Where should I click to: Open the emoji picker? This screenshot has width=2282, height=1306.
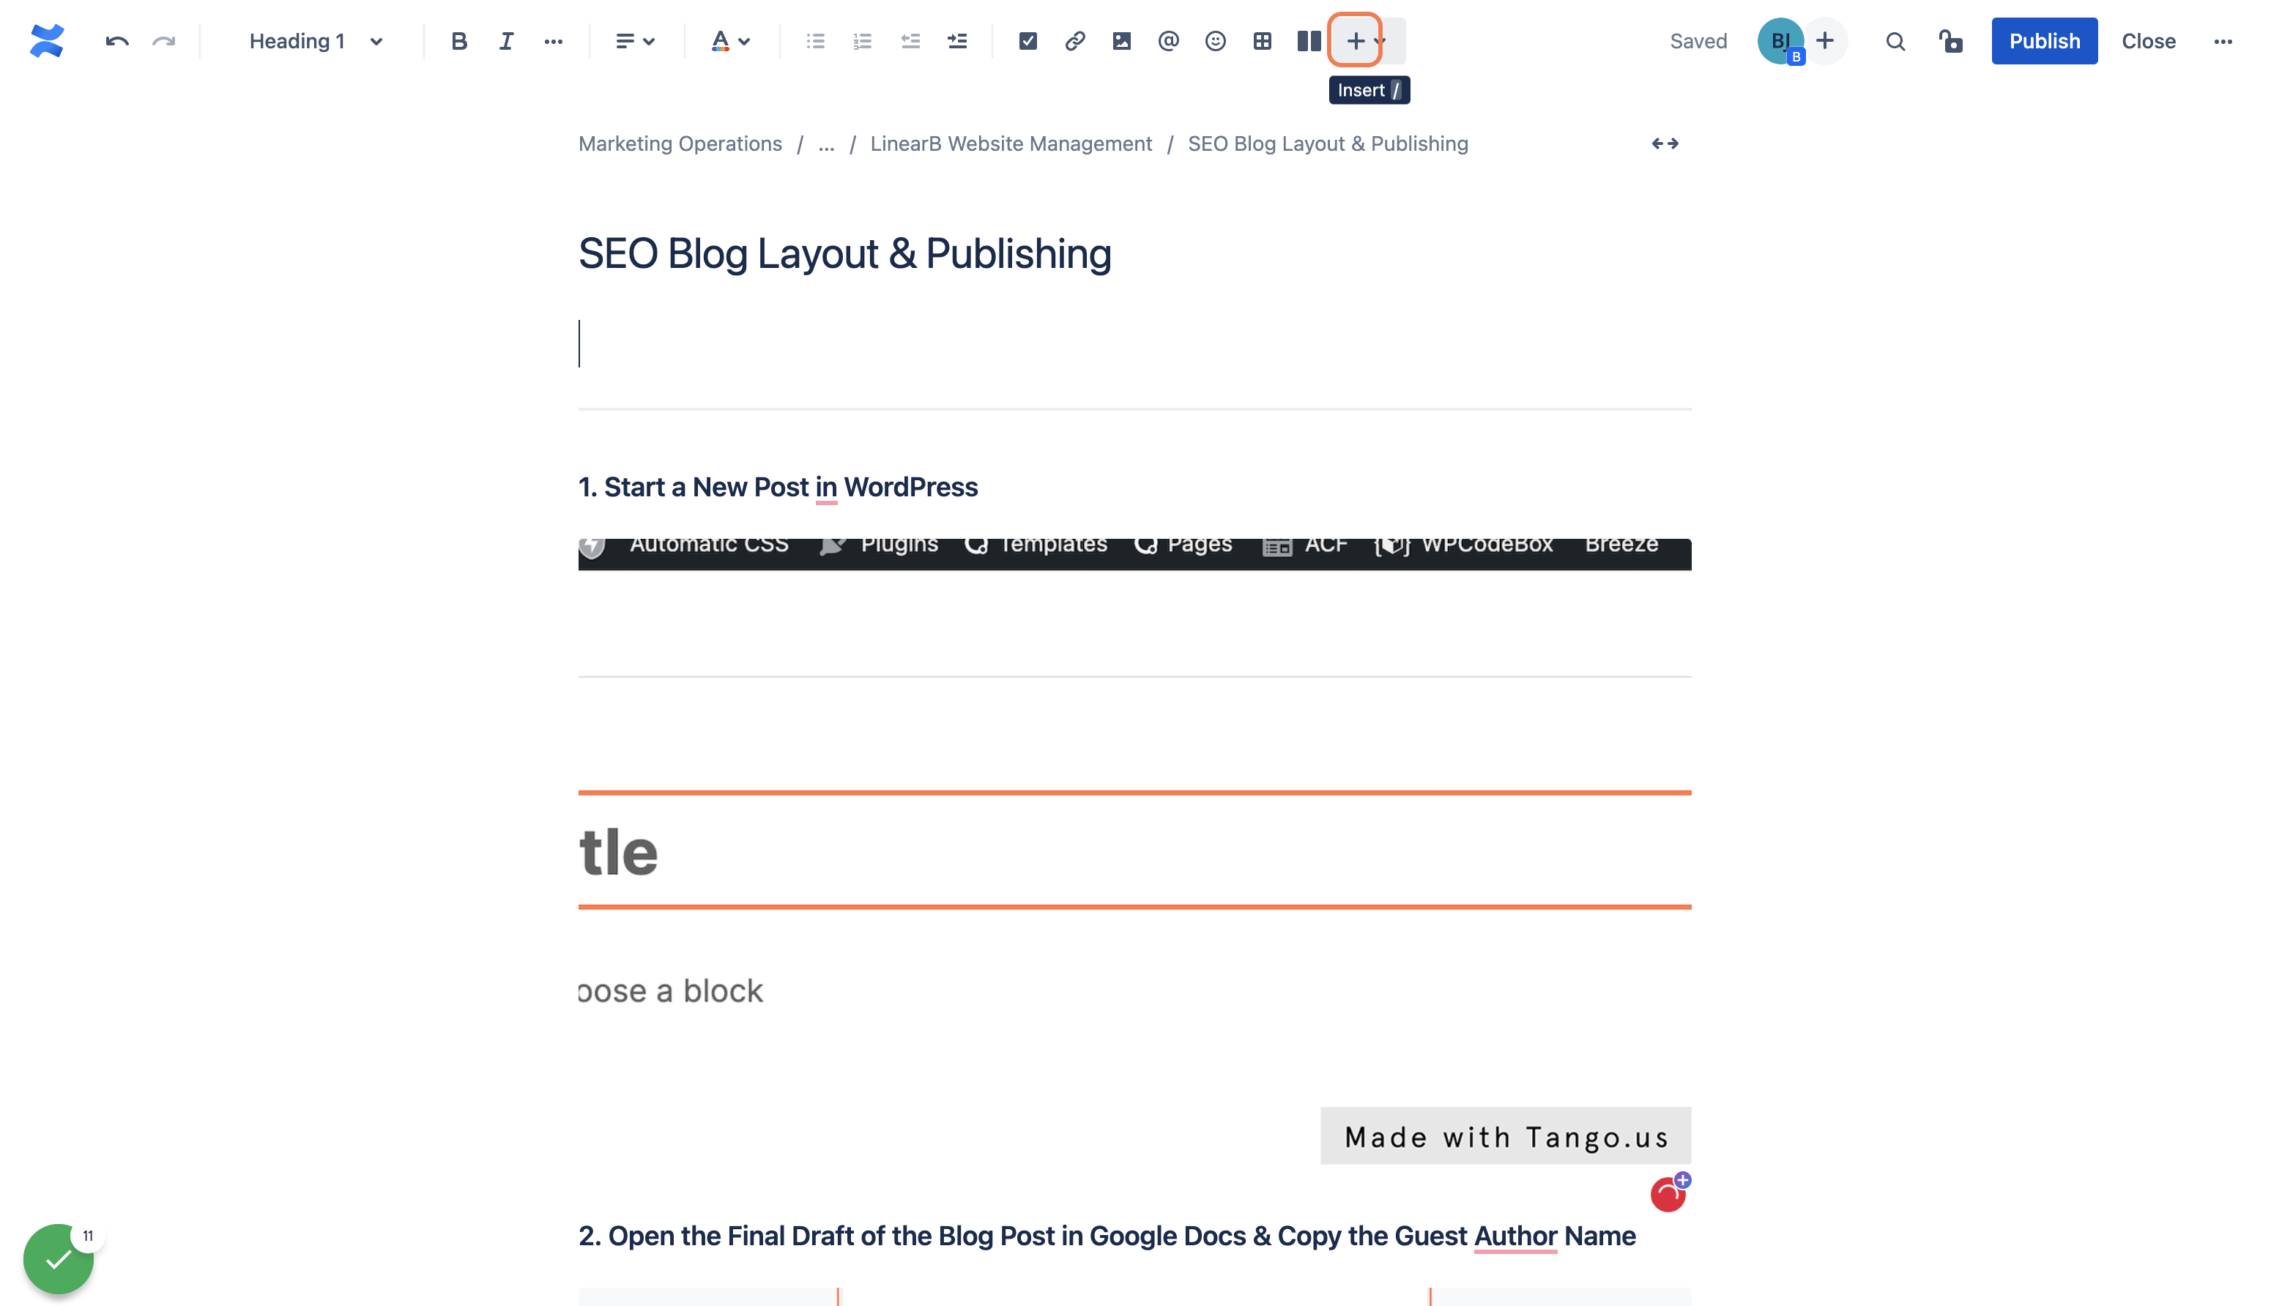click(1215, 41)
